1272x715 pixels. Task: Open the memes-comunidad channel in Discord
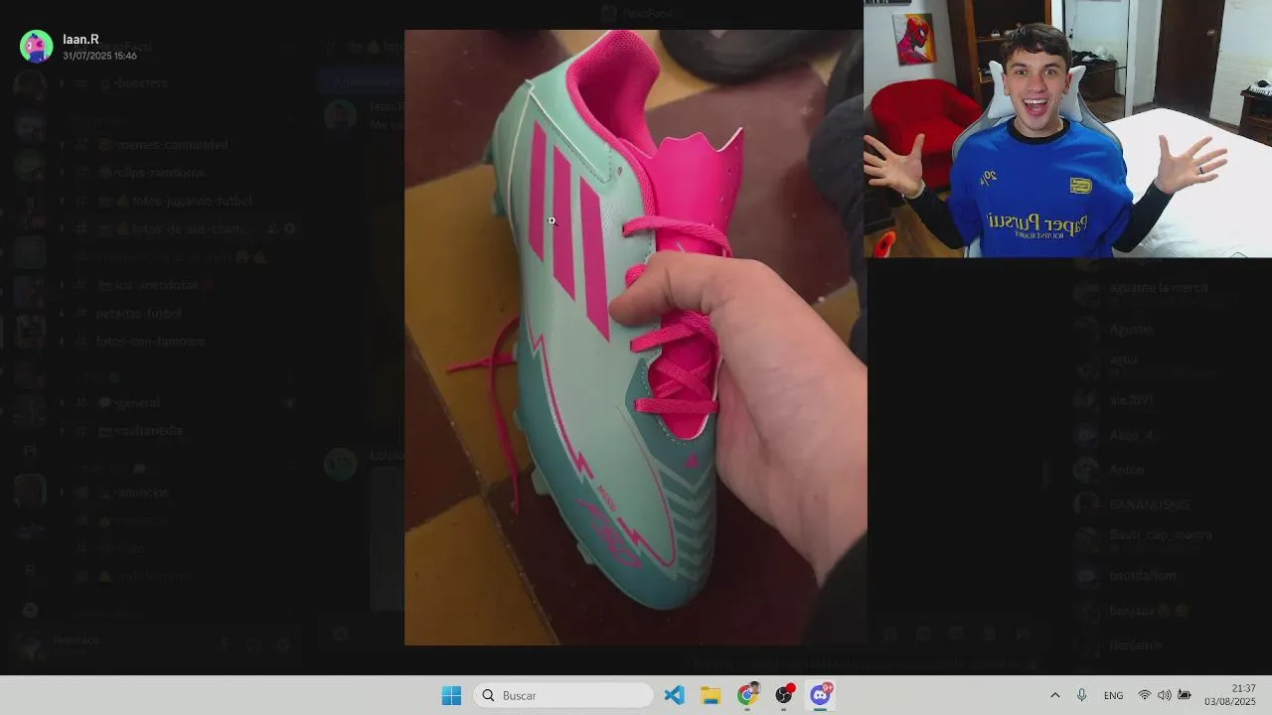coord(164,145)
